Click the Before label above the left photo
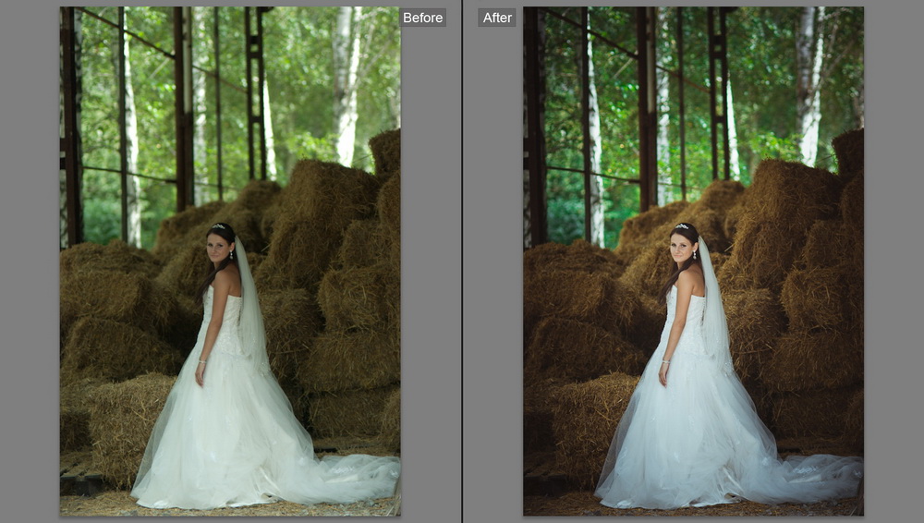Viewport: 924px width, 523px height. click(x=422, y=18)
